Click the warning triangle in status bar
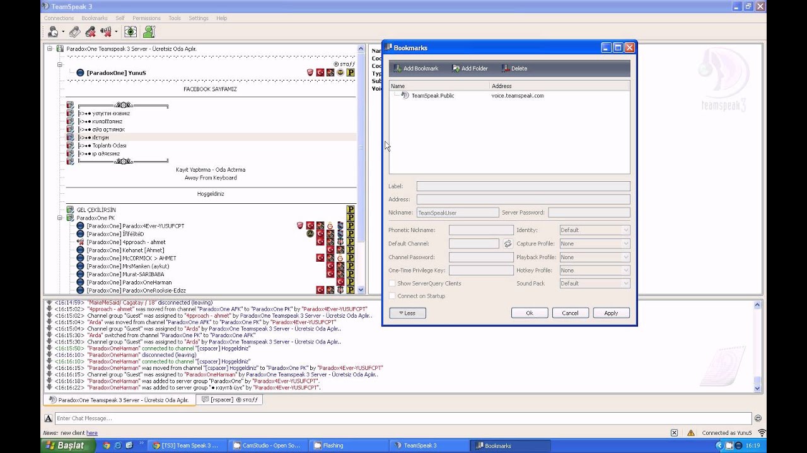Screen dimensions: 807x453 click(691, 433)
